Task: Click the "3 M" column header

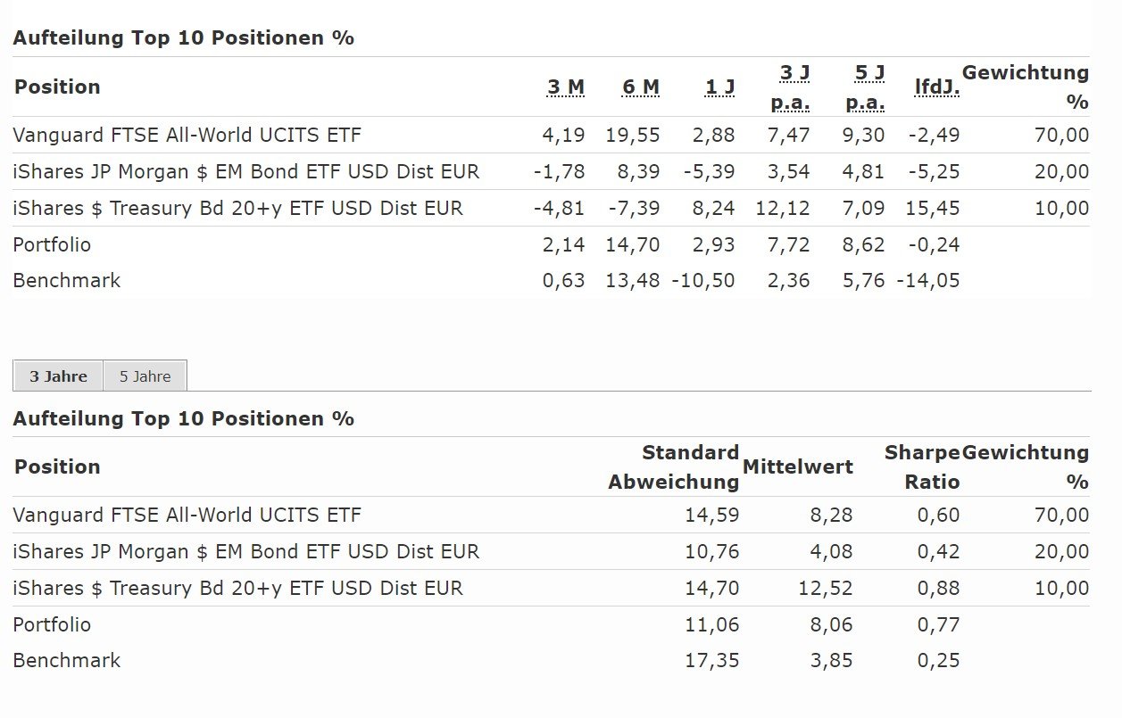Action: pos(566,87)
